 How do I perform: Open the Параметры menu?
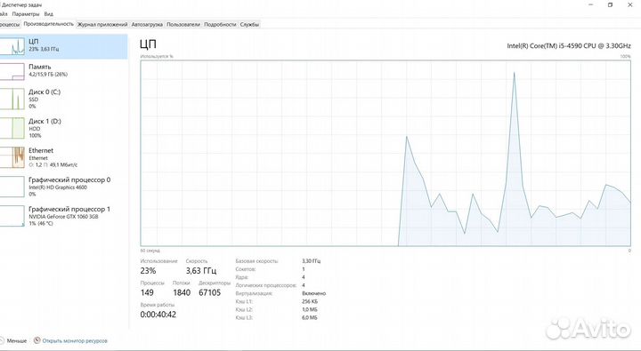(x=26, y=14)
